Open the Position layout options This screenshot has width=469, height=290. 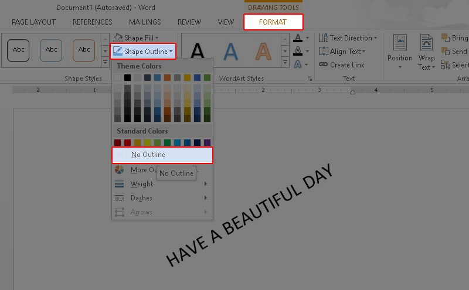pyautogui.click(x=400, y=51)
